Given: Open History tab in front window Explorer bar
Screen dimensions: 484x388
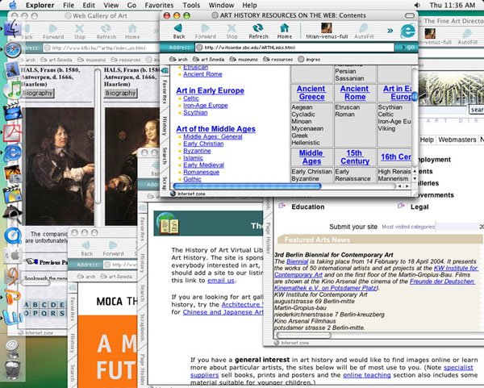Looking at the screenshot, I should [x=165, y=126].
